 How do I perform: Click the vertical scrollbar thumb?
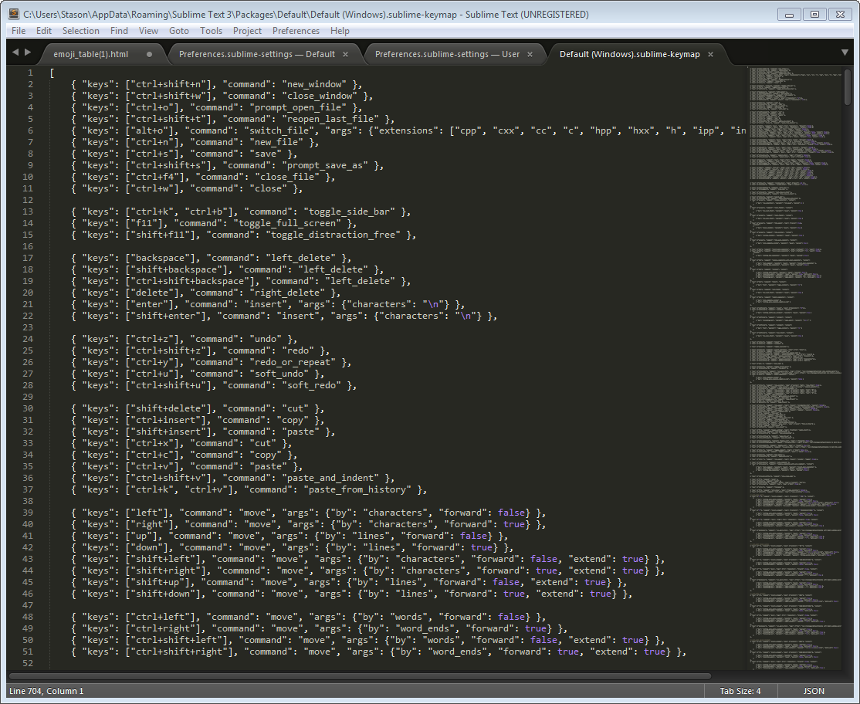(848, 86)
